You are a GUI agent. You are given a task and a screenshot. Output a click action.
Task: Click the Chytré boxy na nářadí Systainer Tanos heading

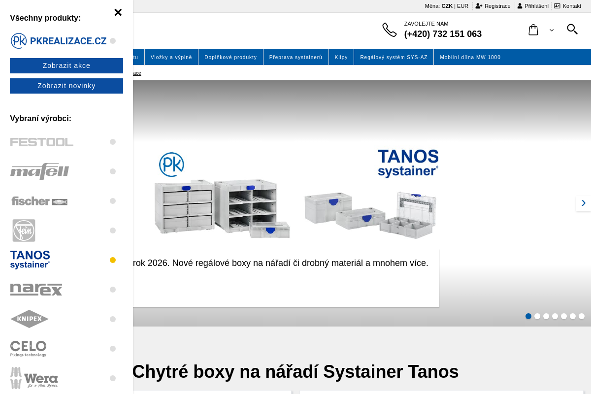pyautogui.click(x=295, y=371)
